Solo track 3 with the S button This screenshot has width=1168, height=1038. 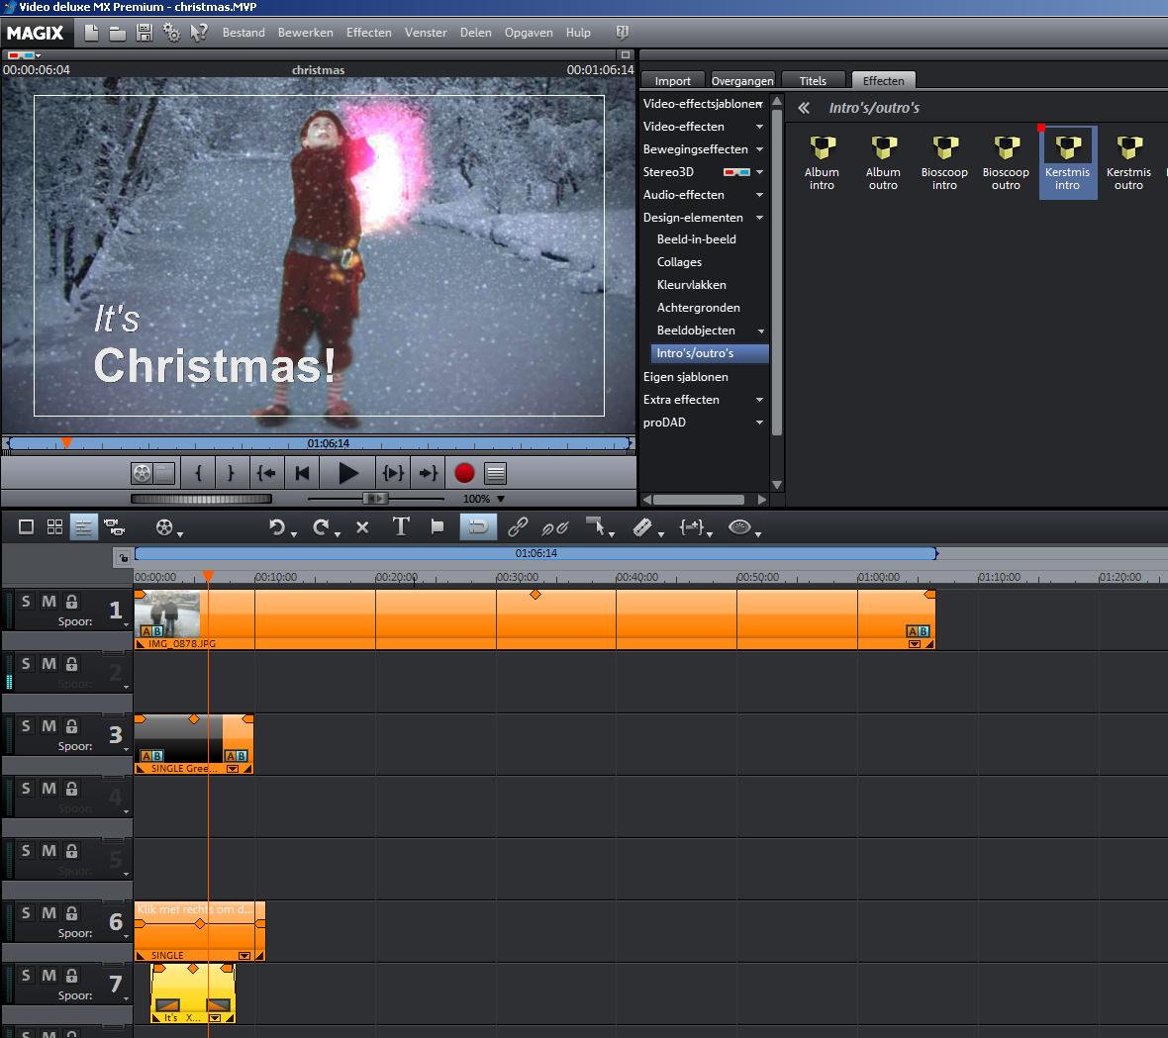(x=26, y=726)
